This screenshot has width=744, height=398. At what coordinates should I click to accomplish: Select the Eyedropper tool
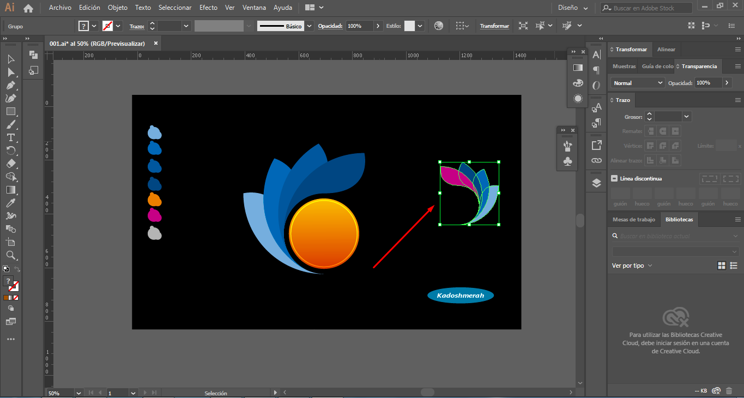coord(11,203)
